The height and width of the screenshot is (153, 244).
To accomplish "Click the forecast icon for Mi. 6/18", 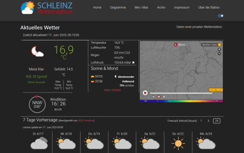I will pos(65,143).
